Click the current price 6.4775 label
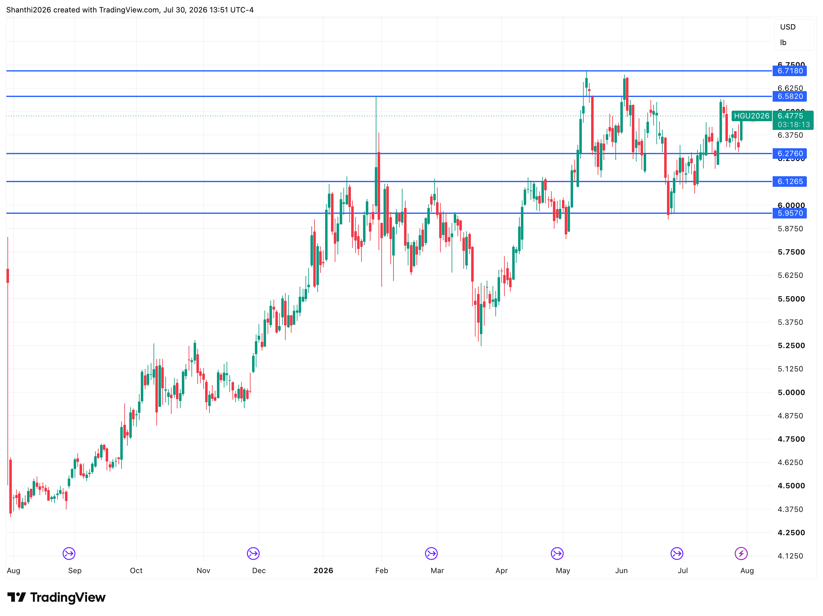Screen dimensions: 823x616 pos(790,116)
